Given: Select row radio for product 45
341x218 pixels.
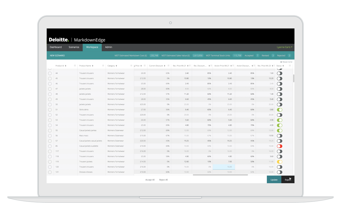Looking at the screenshot, I should coord(50,78).
